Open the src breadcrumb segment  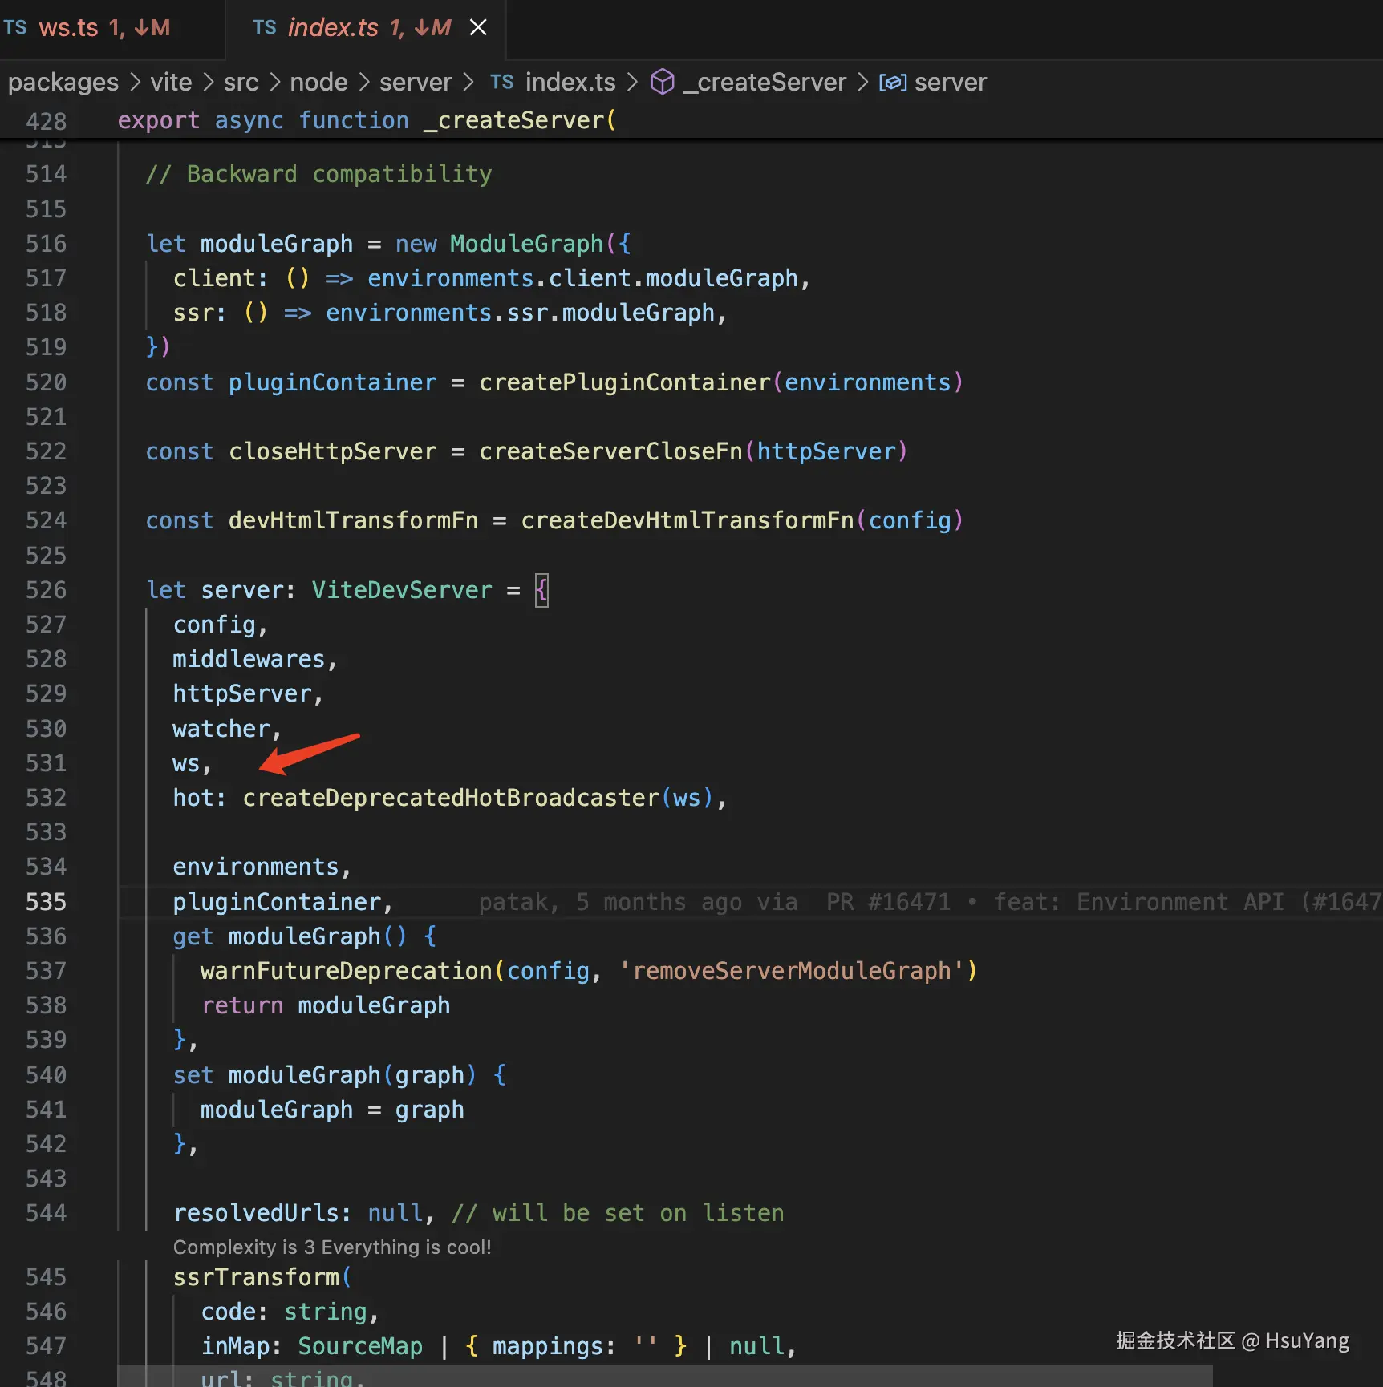pos(241,83)
